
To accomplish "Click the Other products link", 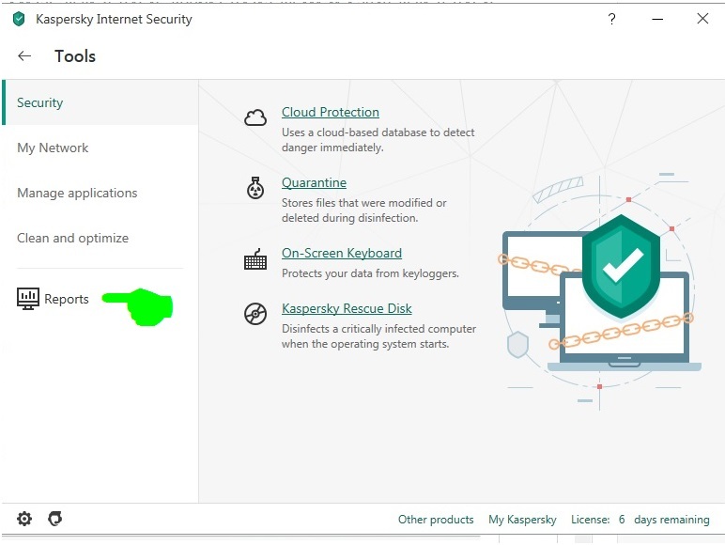I will click(x=436, y=520).
